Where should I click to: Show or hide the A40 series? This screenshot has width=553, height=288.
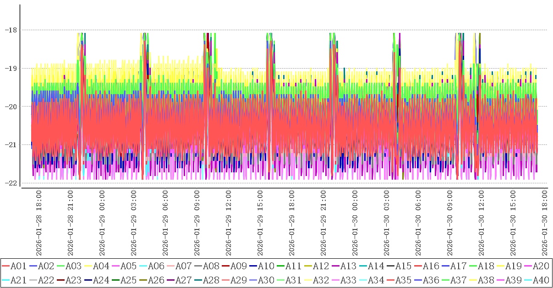pyautogui.click(x=541, y=279)
